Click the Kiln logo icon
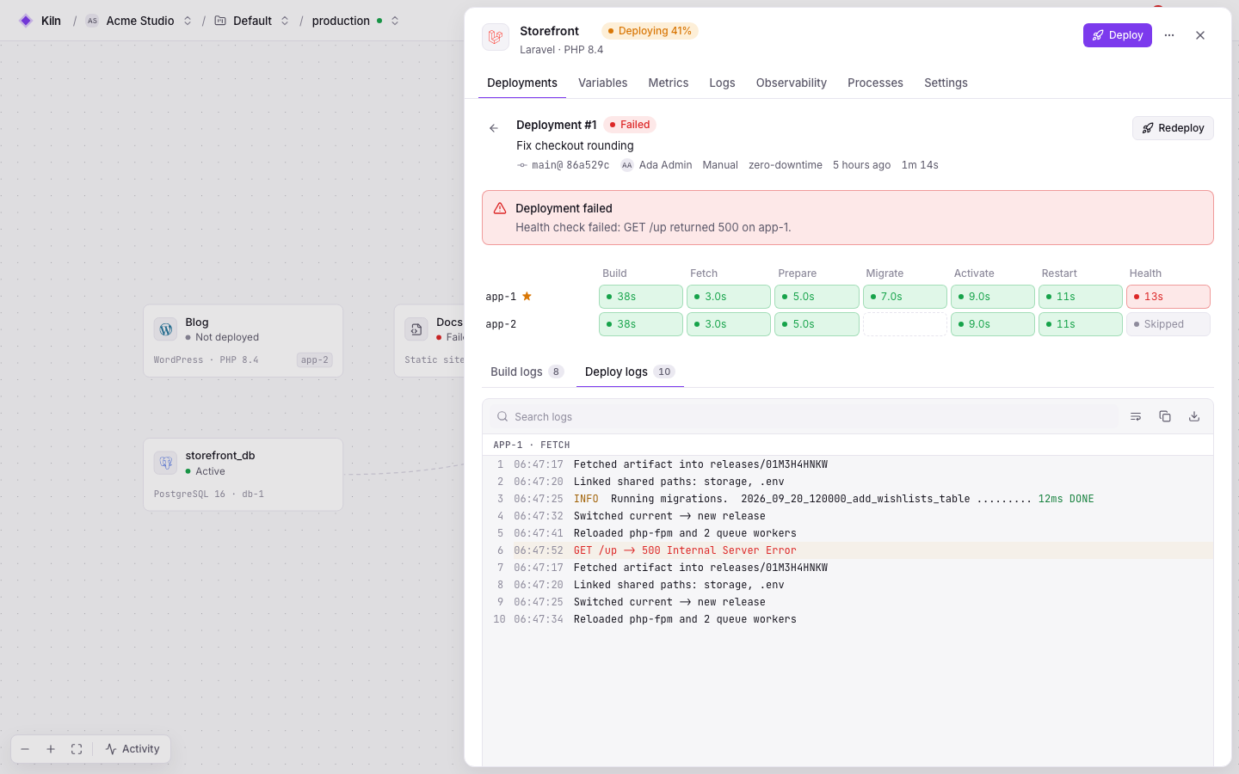Viewport: 1239px width, 774px height. click(x=26, y=21)
